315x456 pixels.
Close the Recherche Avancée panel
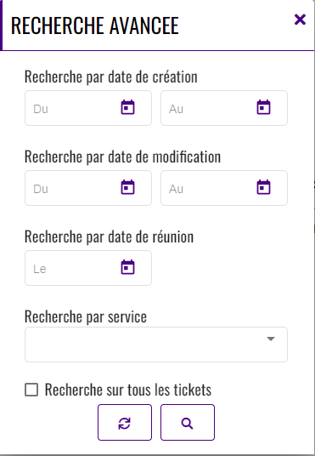[x=300, y=20]
